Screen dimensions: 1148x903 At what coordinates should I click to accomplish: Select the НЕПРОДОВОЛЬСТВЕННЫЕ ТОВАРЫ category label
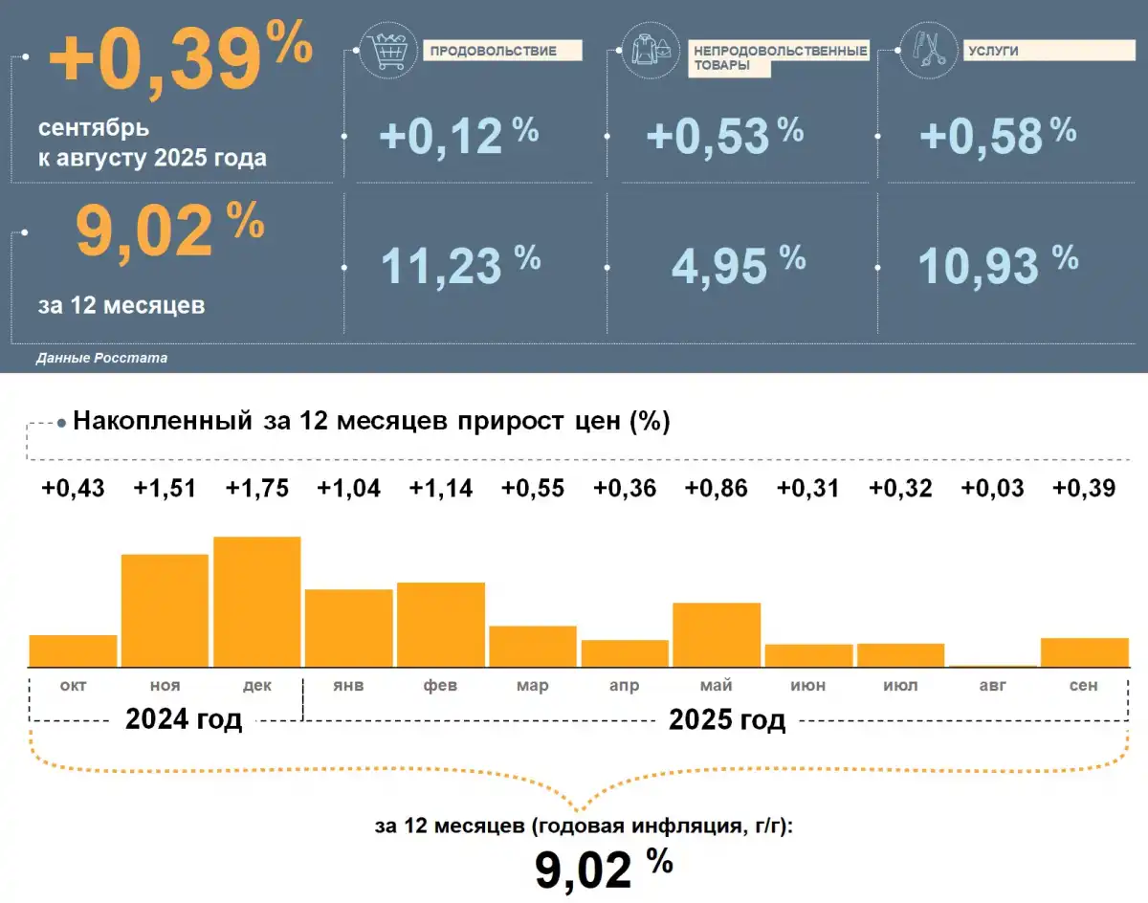pos(780,57)
